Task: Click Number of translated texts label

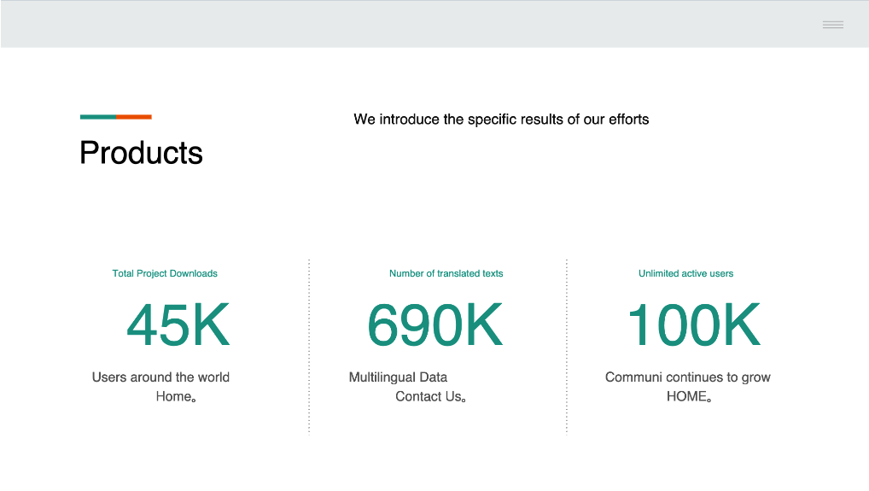Action: click(446, 273)
